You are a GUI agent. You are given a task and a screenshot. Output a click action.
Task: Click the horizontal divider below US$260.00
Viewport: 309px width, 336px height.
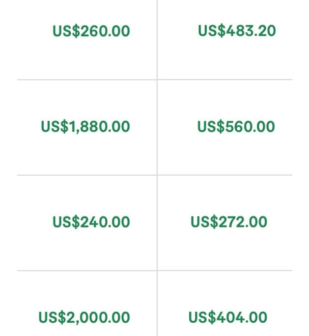tap(87, 79)
